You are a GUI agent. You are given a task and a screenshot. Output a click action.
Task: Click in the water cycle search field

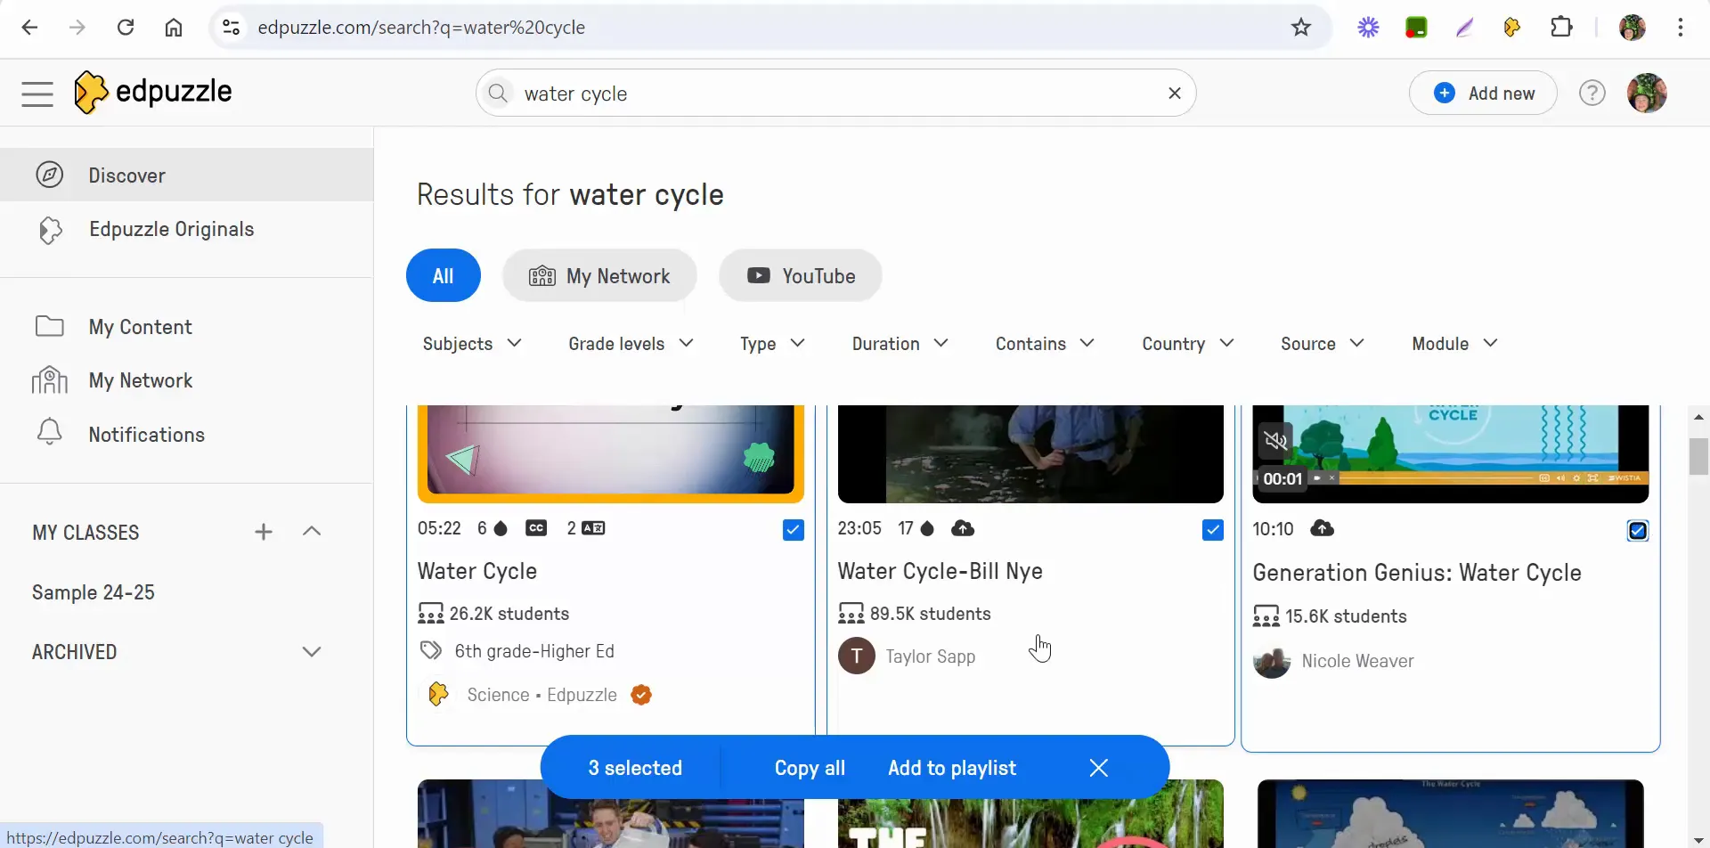point(835,94)
